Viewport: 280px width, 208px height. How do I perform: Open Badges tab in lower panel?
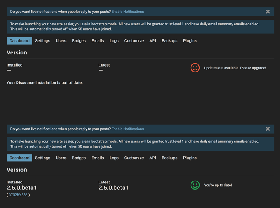pyautogui.click(x=79, y=158)
